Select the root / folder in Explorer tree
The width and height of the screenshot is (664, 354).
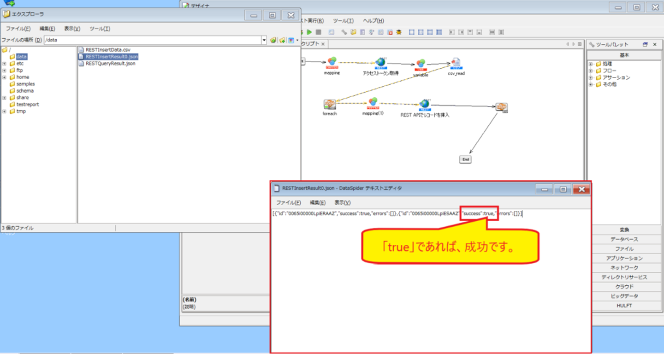(x=6, y=50)
